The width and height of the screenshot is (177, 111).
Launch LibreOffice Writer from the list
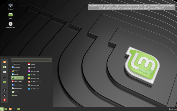pos(34,89)
